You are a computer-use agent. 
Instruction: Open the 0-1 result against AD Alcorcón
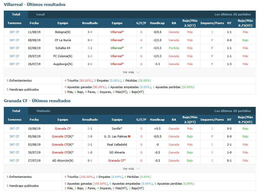90,161
